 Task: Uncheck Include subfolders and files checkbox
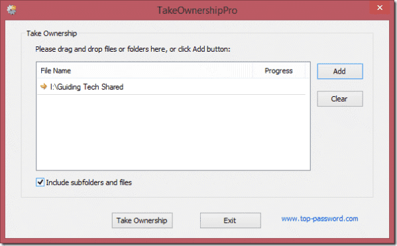coord(40,182)
